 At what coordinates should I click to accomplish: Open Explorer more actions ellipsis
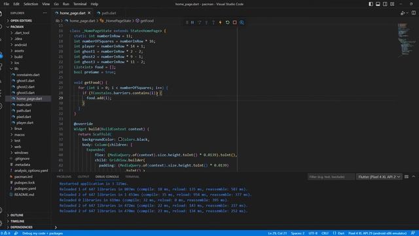45,13
